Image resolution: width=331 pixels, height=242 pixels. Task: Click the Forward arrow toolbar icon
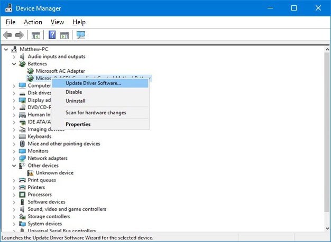coord(20,35)
